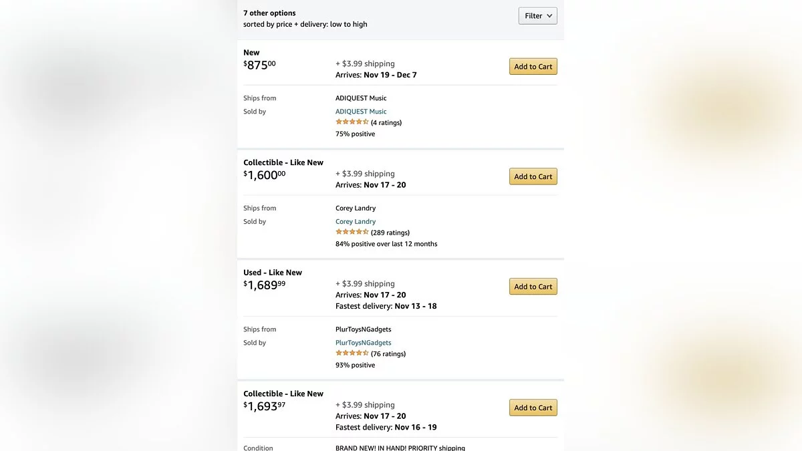Click "Fastest delivery: Nov 13 - 18" text
The width and height of the screenshot is (802, 451).
point(386,306)
